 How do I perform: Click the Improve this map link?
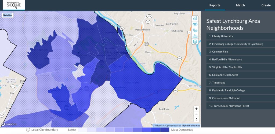tap(191, 125)
